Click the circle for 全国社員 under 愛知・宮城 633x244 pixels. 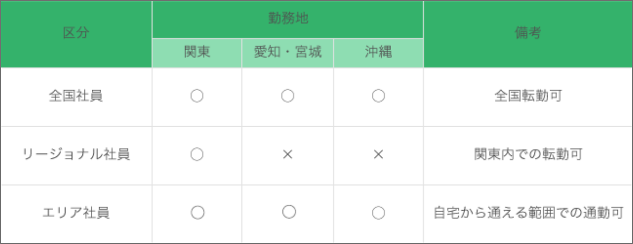(287, 96)
